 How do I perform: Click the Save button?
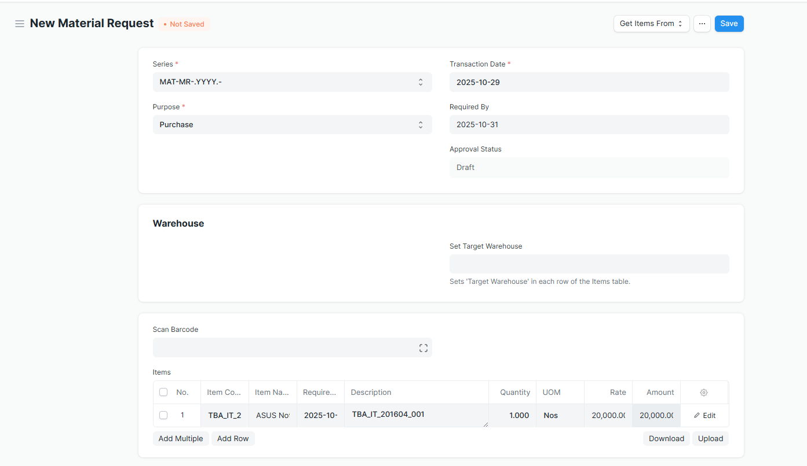tap(729, 24)
